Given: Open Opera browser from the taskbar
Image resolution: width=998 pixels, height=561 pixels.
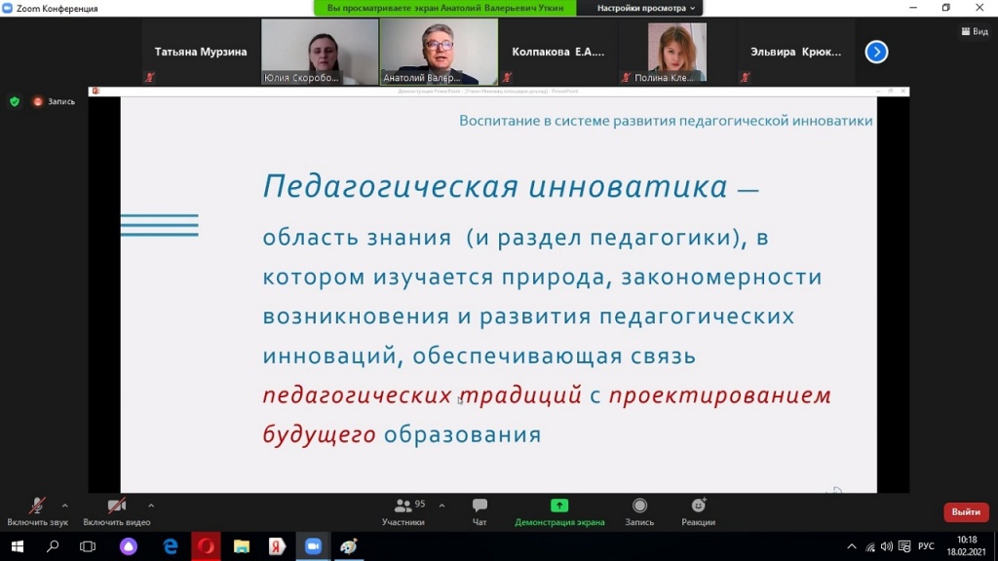Looking at the screenshot, I should pos(206,546).
